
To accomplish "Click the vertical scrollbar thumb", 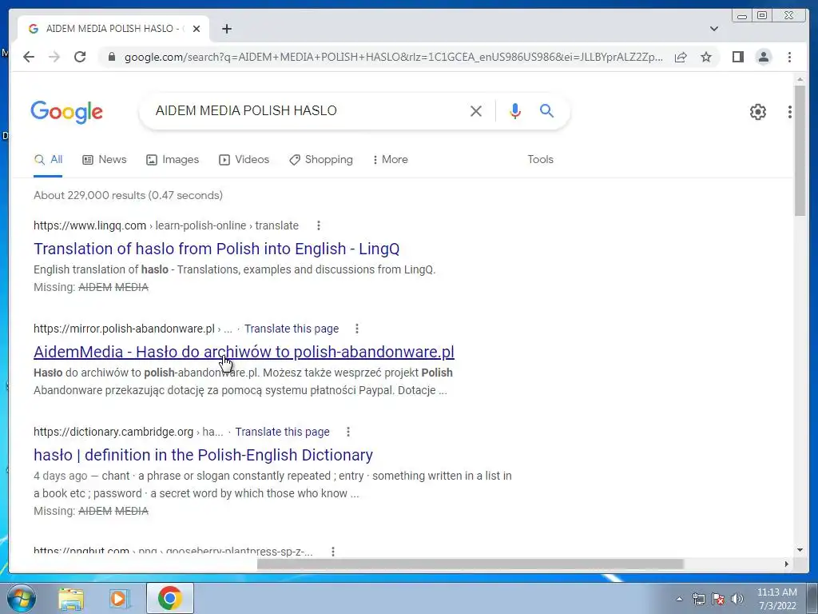I will point(800,150).
